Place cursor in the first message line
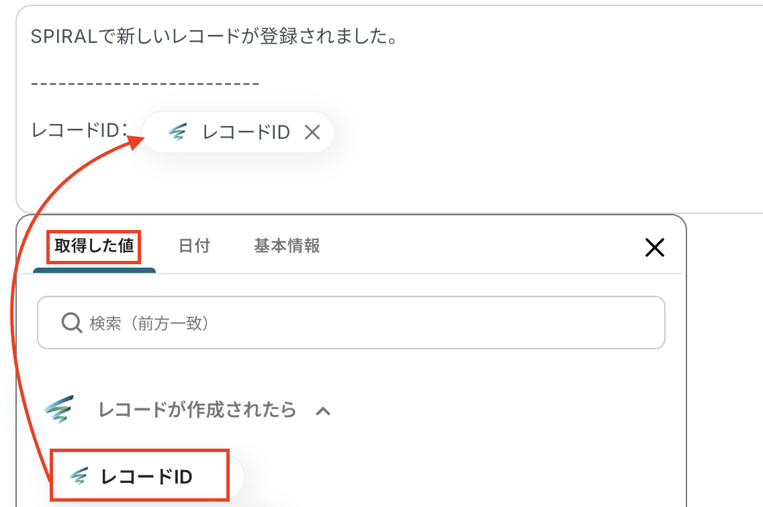The width and height of the screenshot is (763, 507). [x=214, y=37]
